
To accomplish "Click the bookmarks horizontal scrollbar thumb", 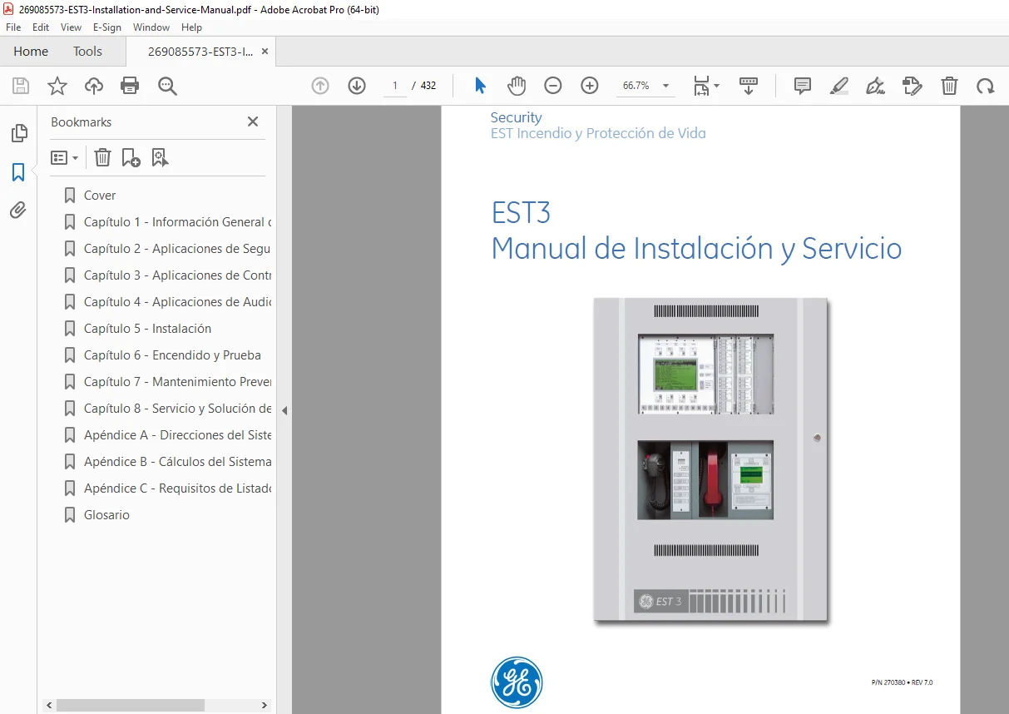I will (x=131, y=705).
